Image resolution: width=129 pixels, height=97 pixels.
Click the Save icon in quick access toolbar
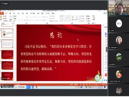point(3,11)
